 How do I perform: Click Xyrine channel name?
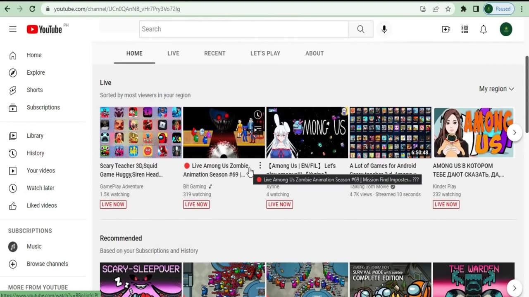[x=273, y=187]
